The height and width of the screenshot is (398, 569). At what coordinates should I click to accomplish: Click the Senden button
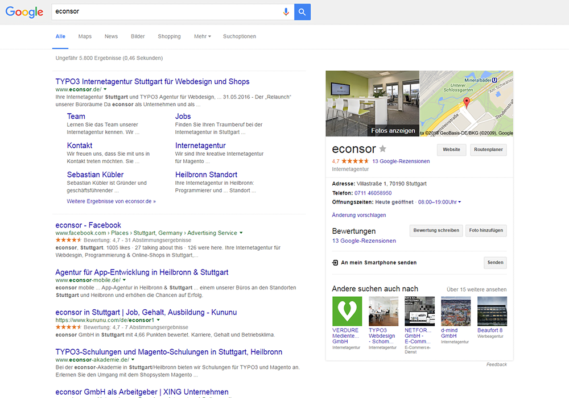496,263
